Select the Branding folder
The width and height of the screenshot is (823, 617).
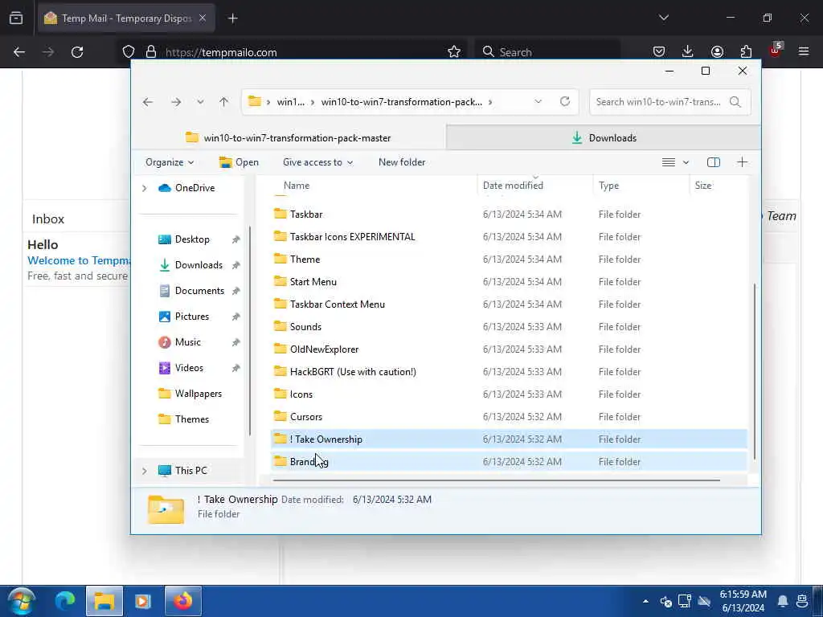click(x=509, y=462)
